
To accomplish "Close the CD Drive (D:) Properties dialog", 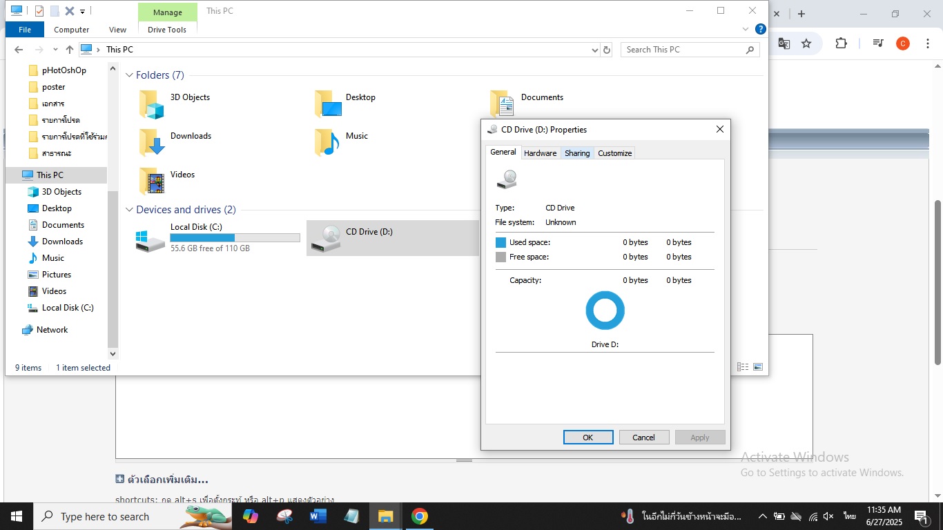I will 719,129.
